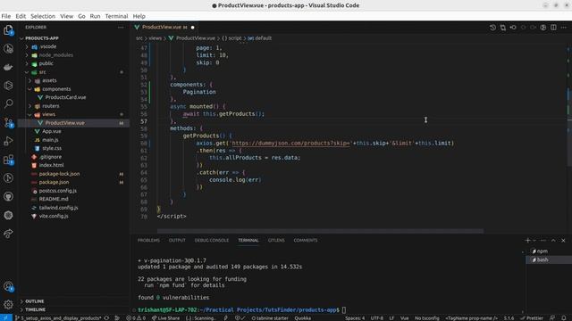Image resolution: width=572 pixels, height=321 pixels.
Task: Open the Run menu
Action: tap(95, 16)
